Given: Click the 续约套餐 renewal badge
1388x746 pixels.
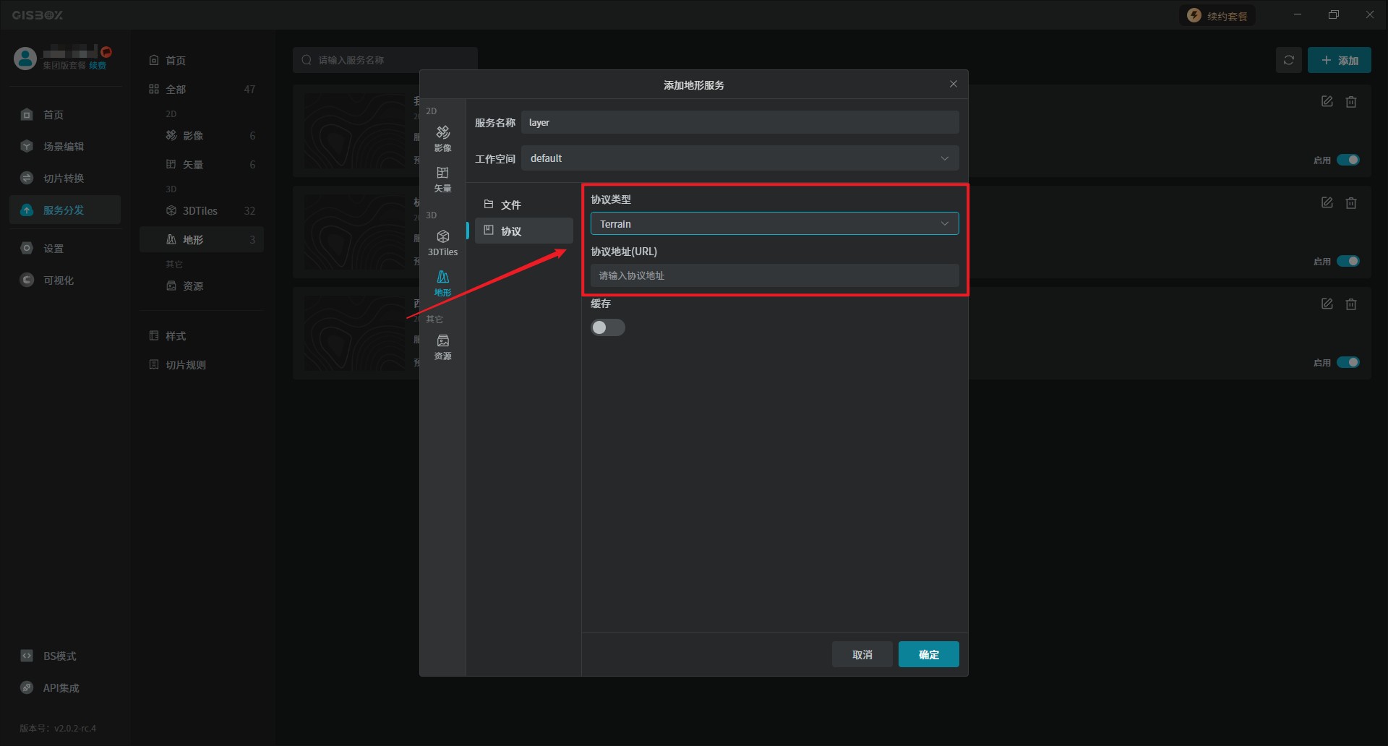Looking at the screenshot, I should (1217, 16).
